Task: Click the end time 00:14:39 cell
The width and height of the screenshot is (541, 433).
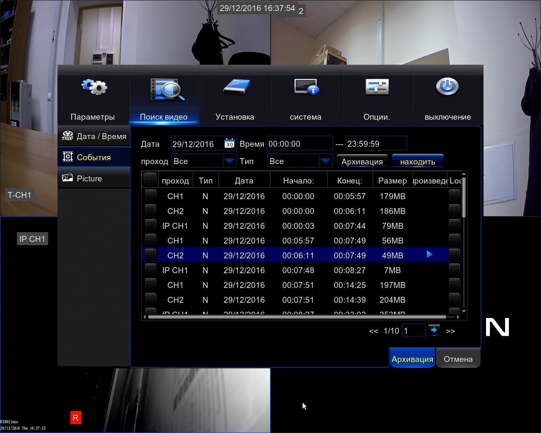Action: pos(350,300)
